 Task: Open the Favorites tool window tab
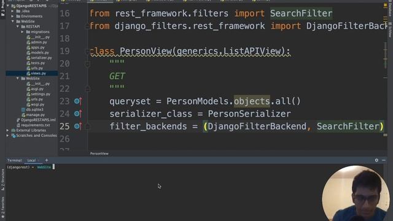point(2,207)
